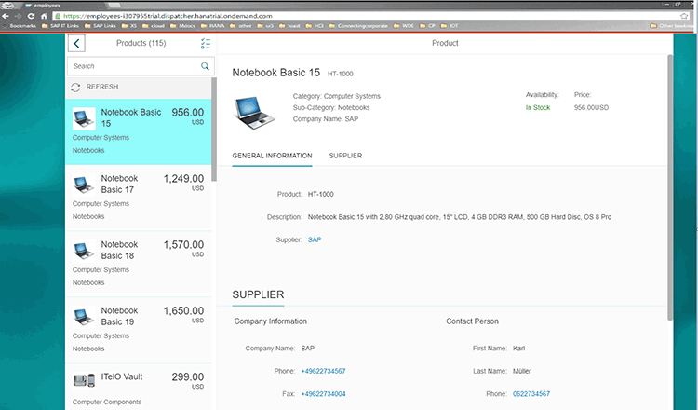Go back using the master list arrow

76,43
